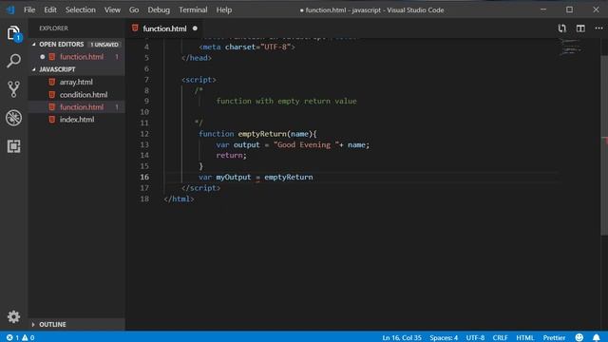Split the editor with split icon
The image size is (608, 342).
(x=580, y=28)
